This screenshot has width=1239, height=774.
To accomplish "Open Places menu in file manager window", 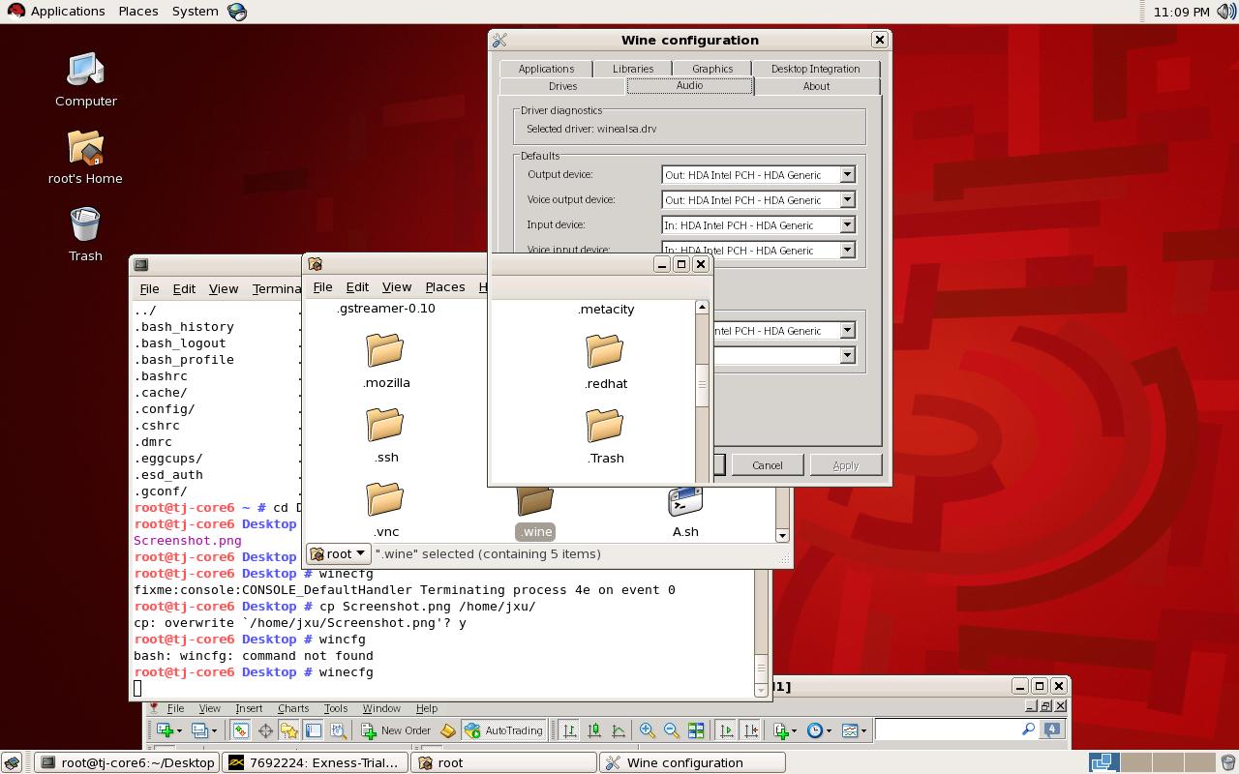I will coord(445,286).
